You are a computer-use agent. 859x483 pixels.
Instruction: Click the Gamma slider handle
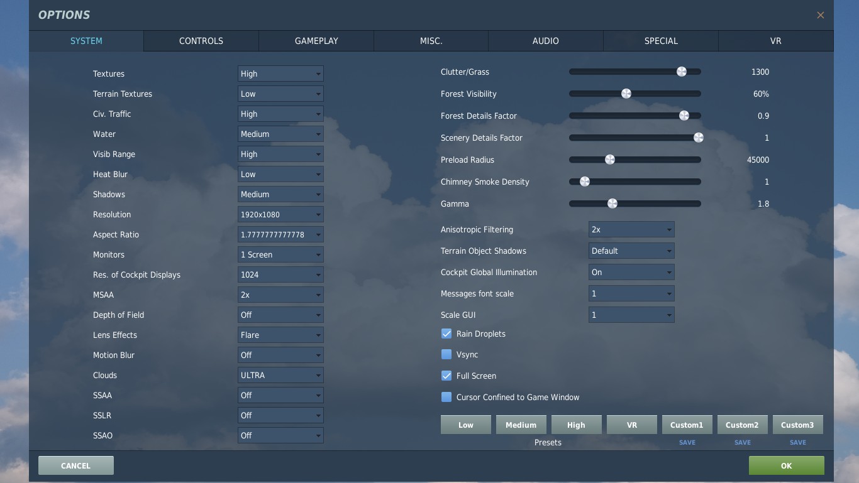612,204
